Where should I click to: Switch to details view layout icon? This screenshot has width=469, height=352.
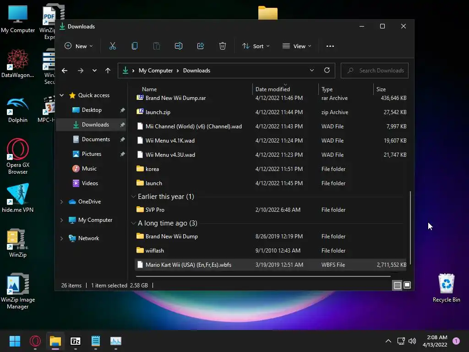click(397, 285)
